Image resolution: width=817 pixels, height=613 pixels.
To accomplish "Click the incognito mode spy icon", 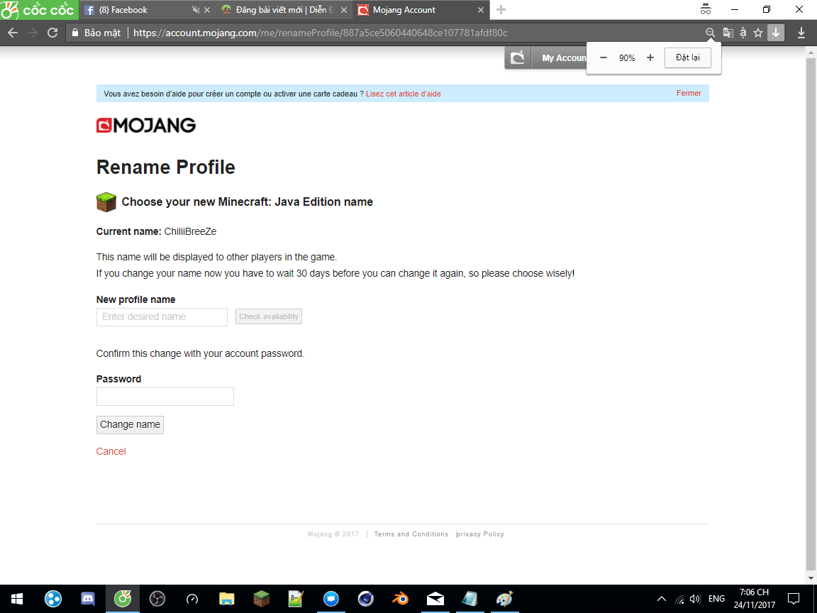I will 706,9.
